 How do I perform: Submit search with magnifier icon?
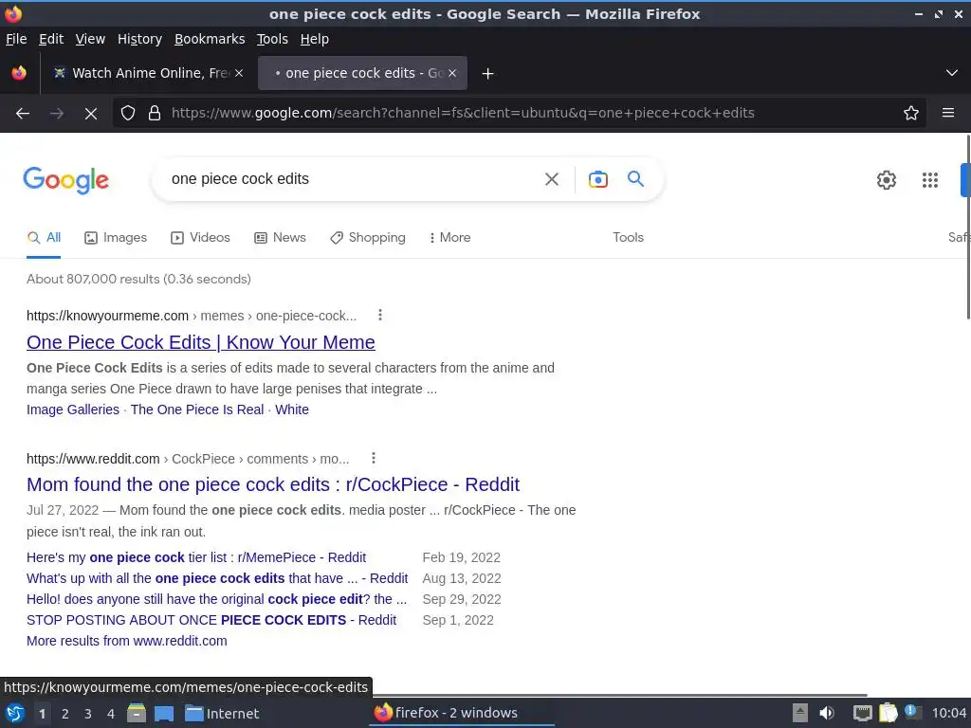point(636,179)
